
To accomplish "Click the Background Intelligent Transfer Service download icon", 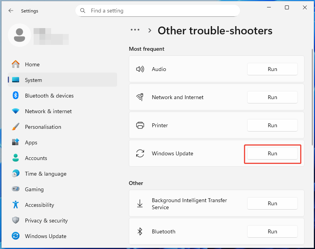I will [140, 203].
